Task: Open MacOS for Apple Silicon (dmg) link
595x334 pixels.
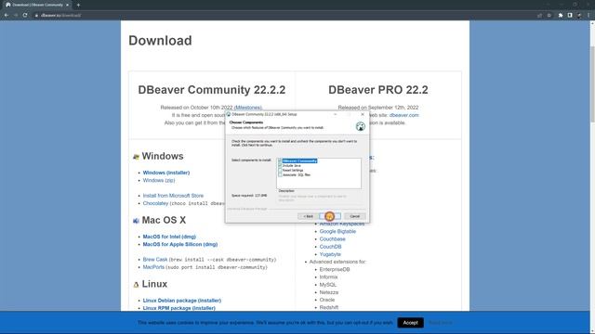Action: click(x=179, y=244)
